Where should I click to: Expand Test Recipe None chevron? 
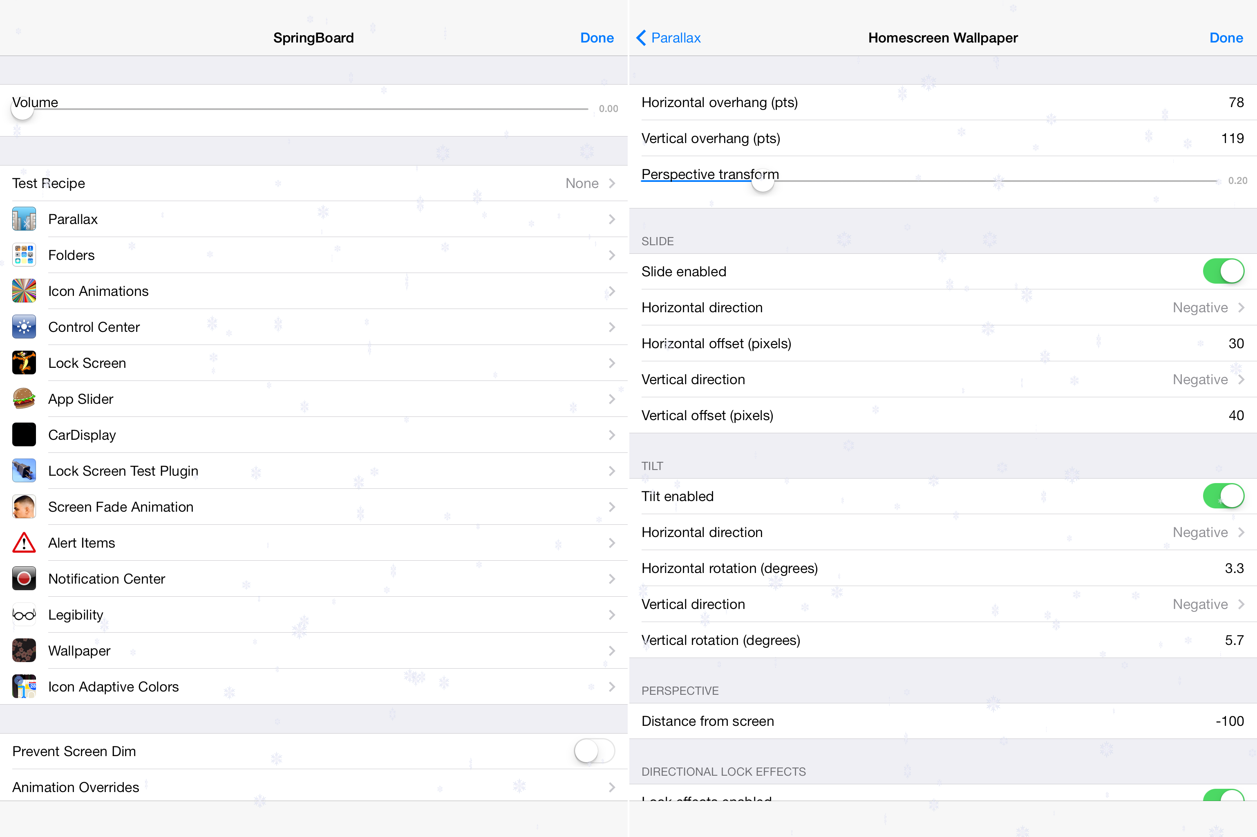(612, 183)
